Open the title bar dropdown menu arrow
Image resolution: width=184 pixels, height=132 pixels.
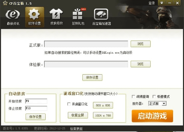click(x=162, y=3)
